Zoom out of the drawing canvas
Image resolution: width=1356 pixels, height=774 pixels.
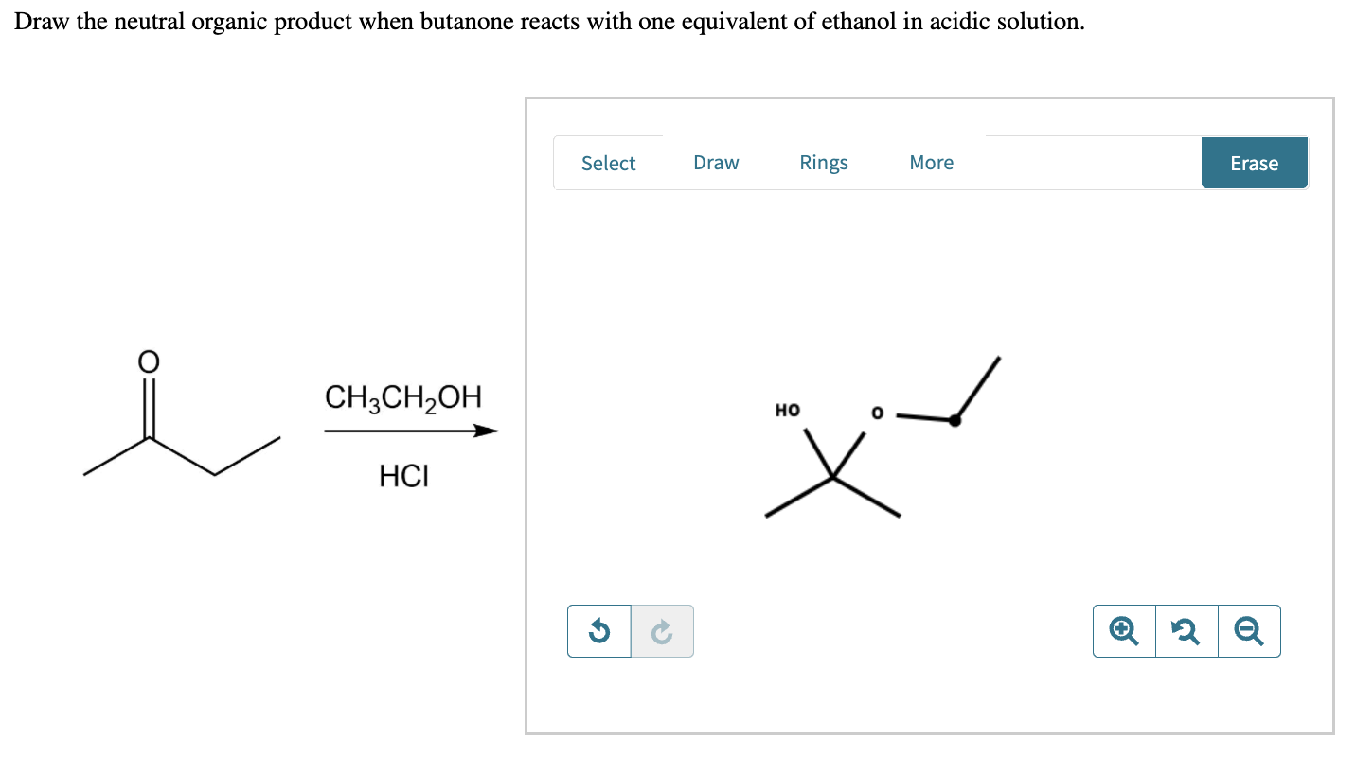point(1249,630)
